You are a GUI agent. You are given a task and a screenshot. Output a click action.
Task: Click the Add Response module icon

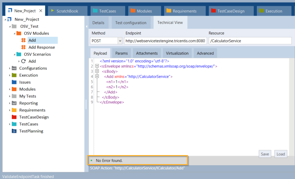coord(23,47)
